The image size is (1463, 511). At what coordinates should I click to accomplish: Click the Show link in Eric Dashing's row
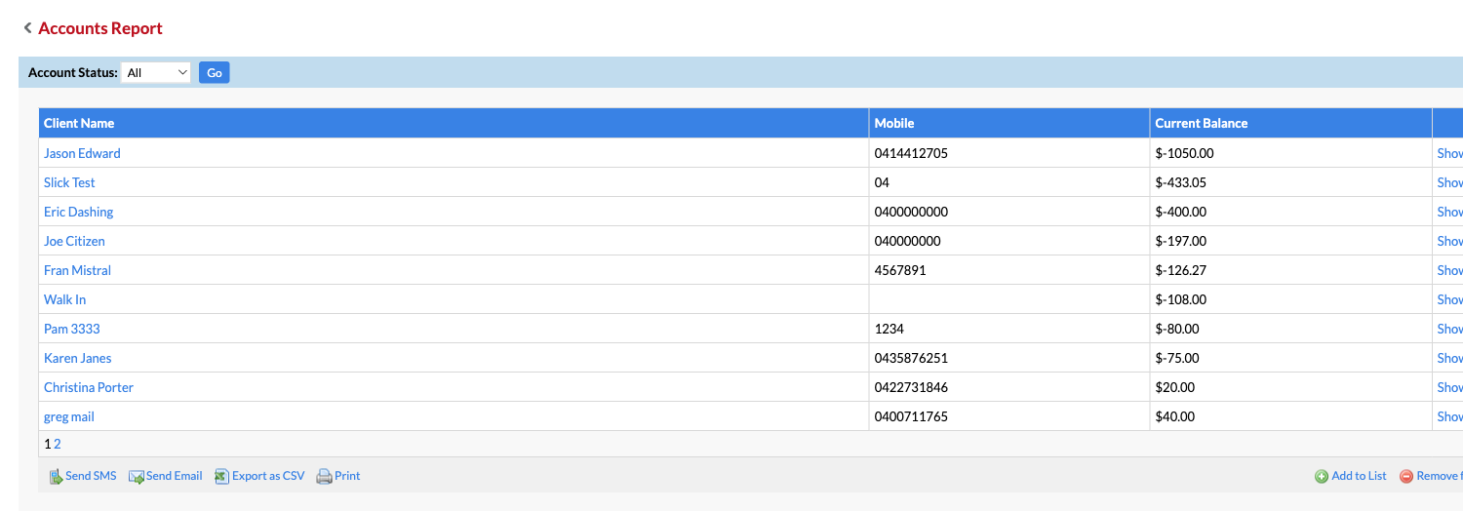pos(1450,212)
